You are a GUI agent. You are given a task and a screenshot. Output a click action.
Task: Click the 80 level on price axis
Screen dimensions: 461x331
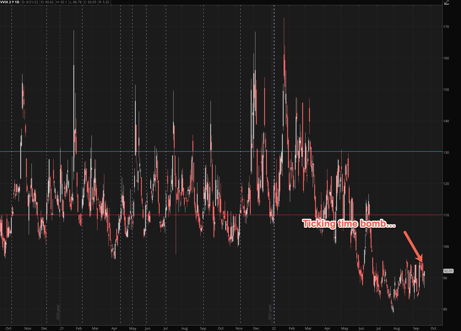pos(445,309)
